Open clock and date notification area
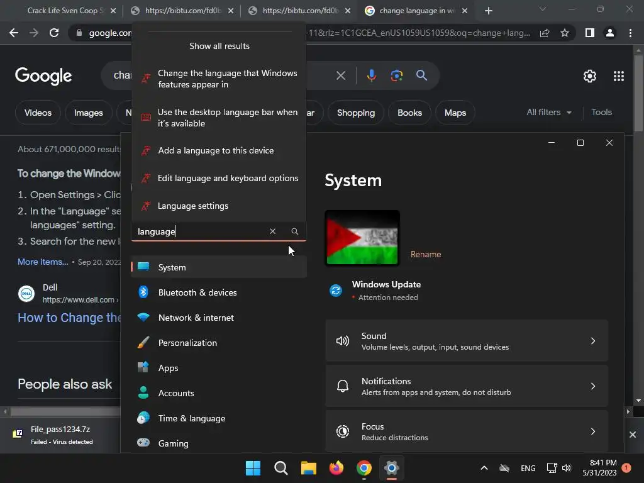The width and height of the screenshot is (644, 483). point(599,468)
